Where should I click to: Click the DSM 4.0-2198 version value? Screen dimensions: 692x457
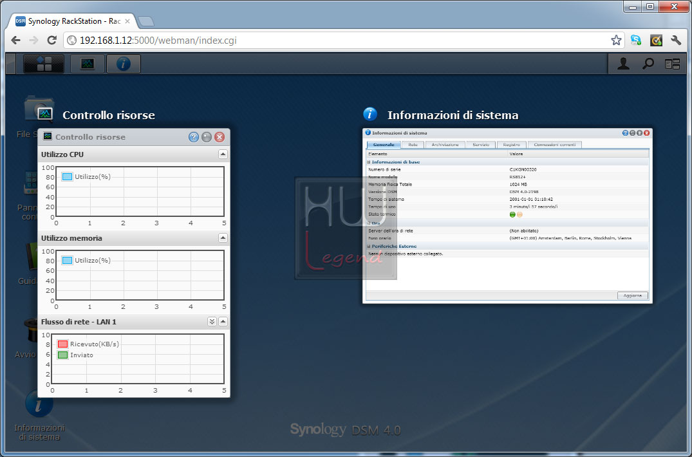pyautogui.click(x=524, y=192)
